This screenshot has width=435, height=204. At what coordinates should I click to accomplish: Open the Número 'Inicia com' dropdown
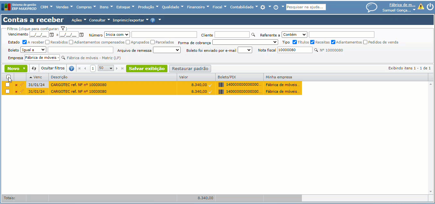click(x=117, y=35)
